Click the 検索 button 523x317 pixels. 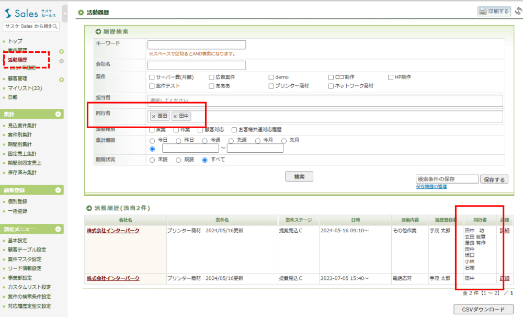pos(299,177)
